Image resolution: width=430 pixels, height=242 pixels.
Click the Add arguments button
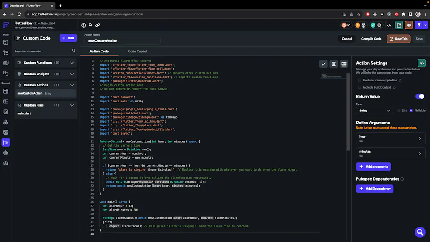[x=374, y=167]
